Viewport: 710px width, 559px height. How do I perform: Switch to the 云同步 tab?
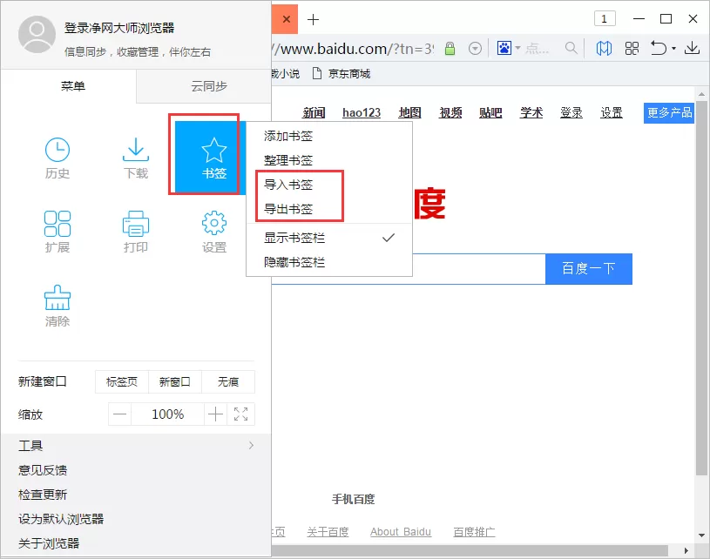(x=204, y=86)
